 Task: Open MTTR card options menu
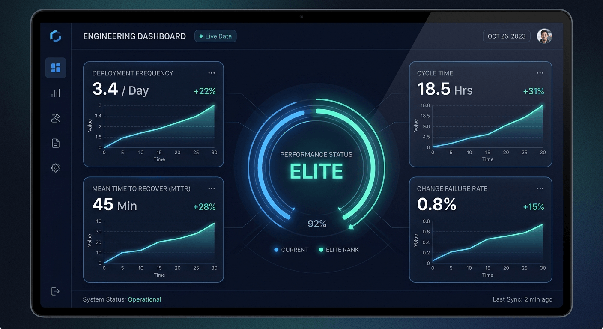212,188
